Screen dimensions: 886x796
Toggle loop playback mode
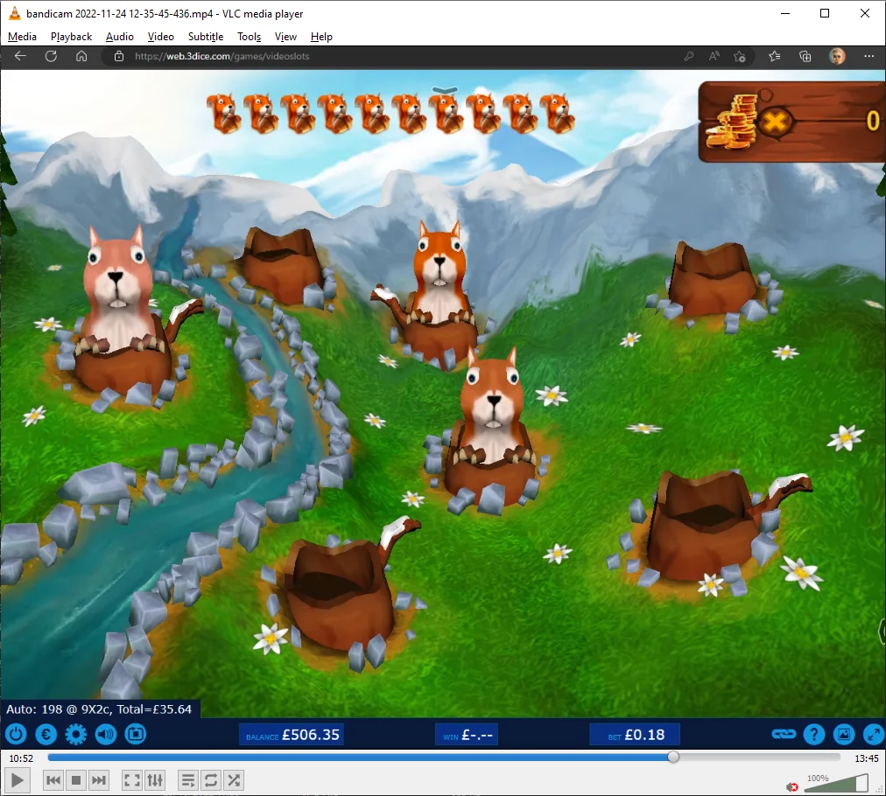click(210, 781)
